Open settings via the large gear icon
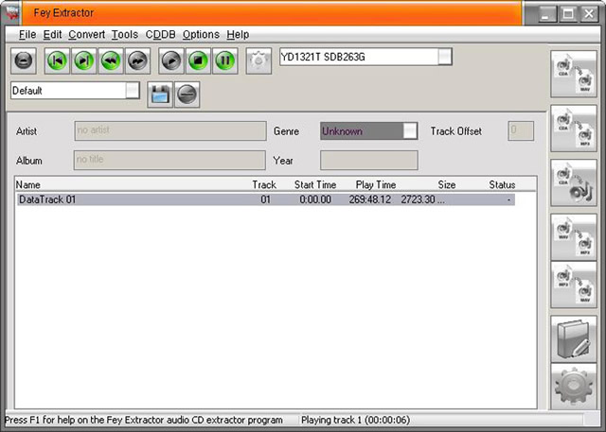This screenshot has height=432, width=606. click(574, 387)
